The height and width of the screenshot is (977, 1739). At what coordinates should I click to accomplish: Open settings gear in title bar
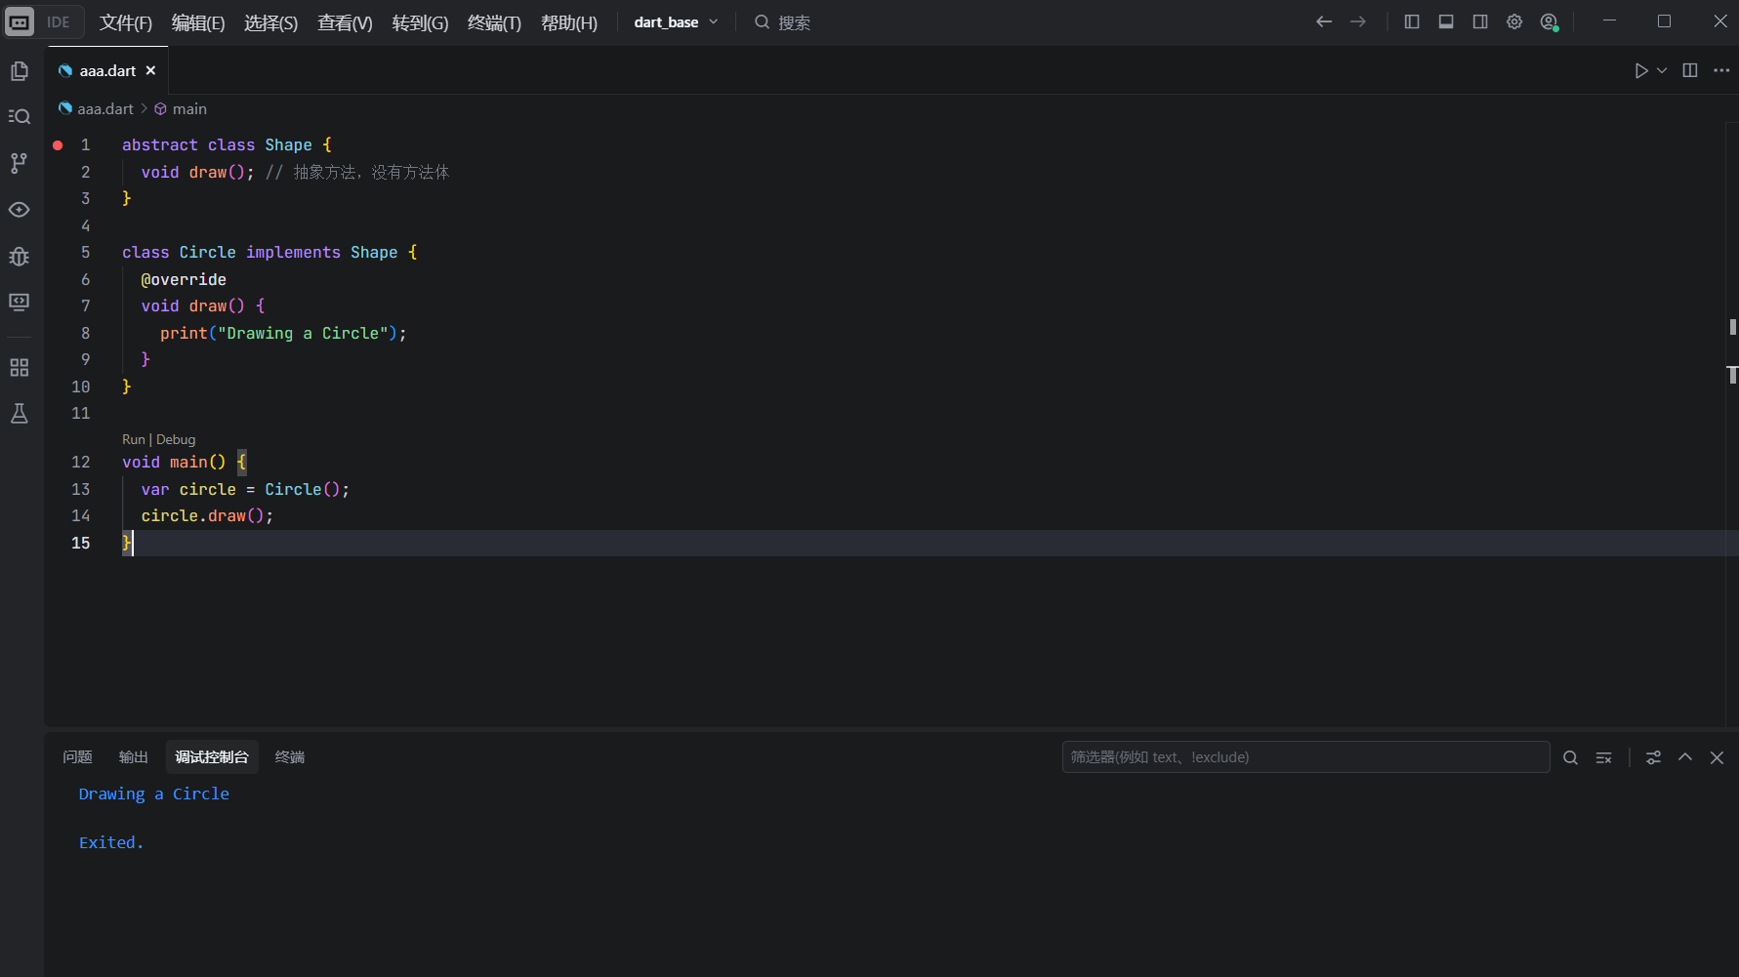tap(1514, 21)
